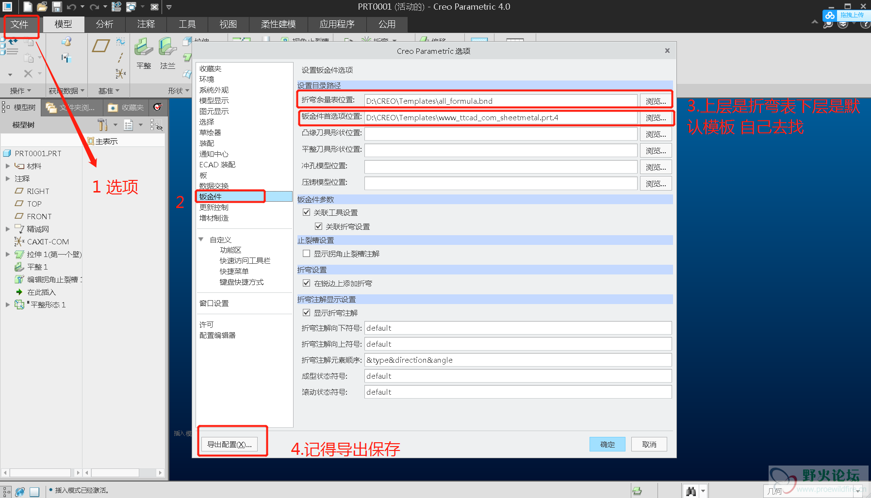This screenshot has width=871, height=498.
Task: Select 配置编辑器 in options list
Action: pyautogui.click(x=217, y=335)
